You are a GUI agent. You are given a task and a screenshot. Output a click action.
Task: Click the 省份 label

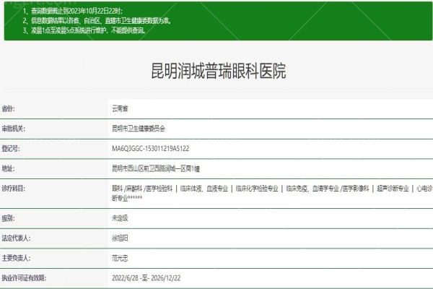pos(8,108)
